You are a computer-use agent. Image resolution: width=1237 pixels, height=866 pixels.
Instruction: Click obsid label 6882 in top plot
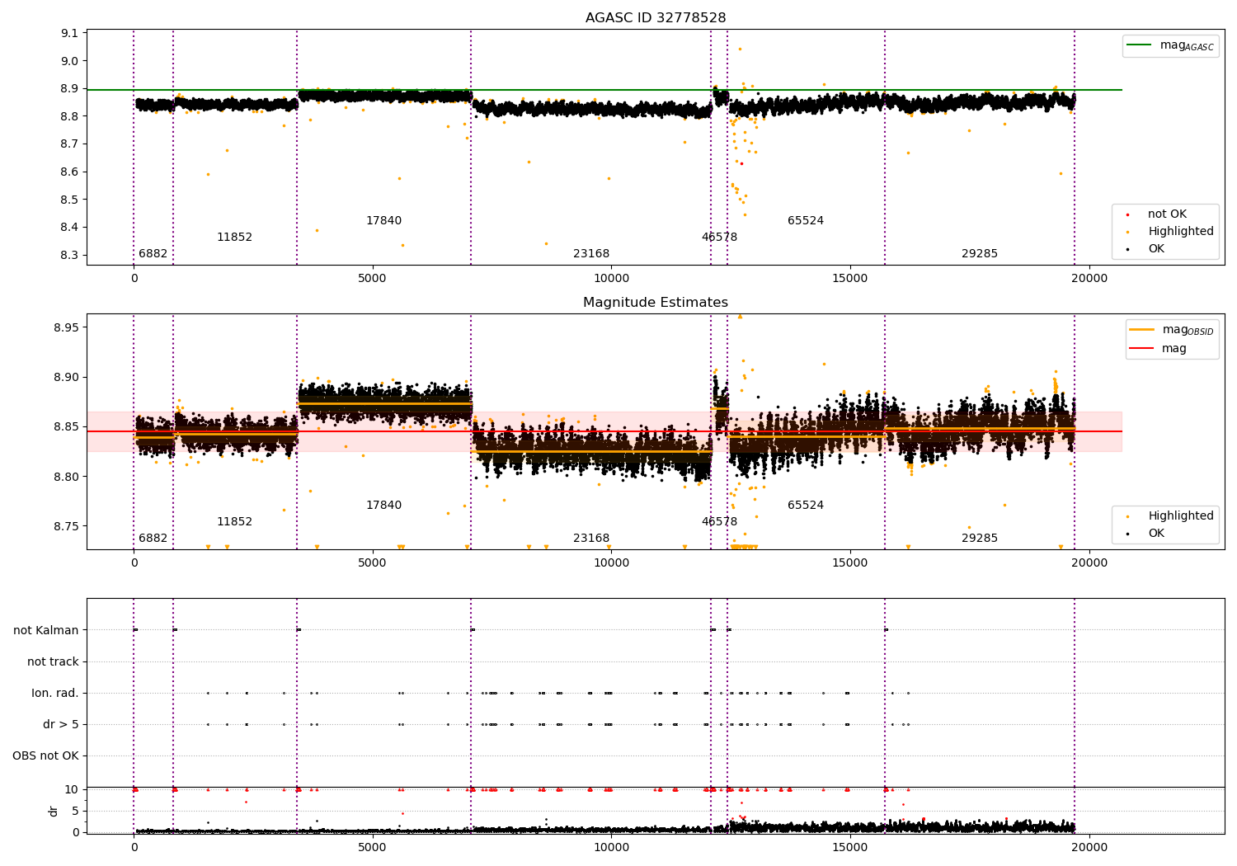[x=153, y=254]
